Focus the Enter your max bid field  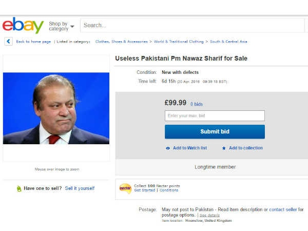pos(215,115)
